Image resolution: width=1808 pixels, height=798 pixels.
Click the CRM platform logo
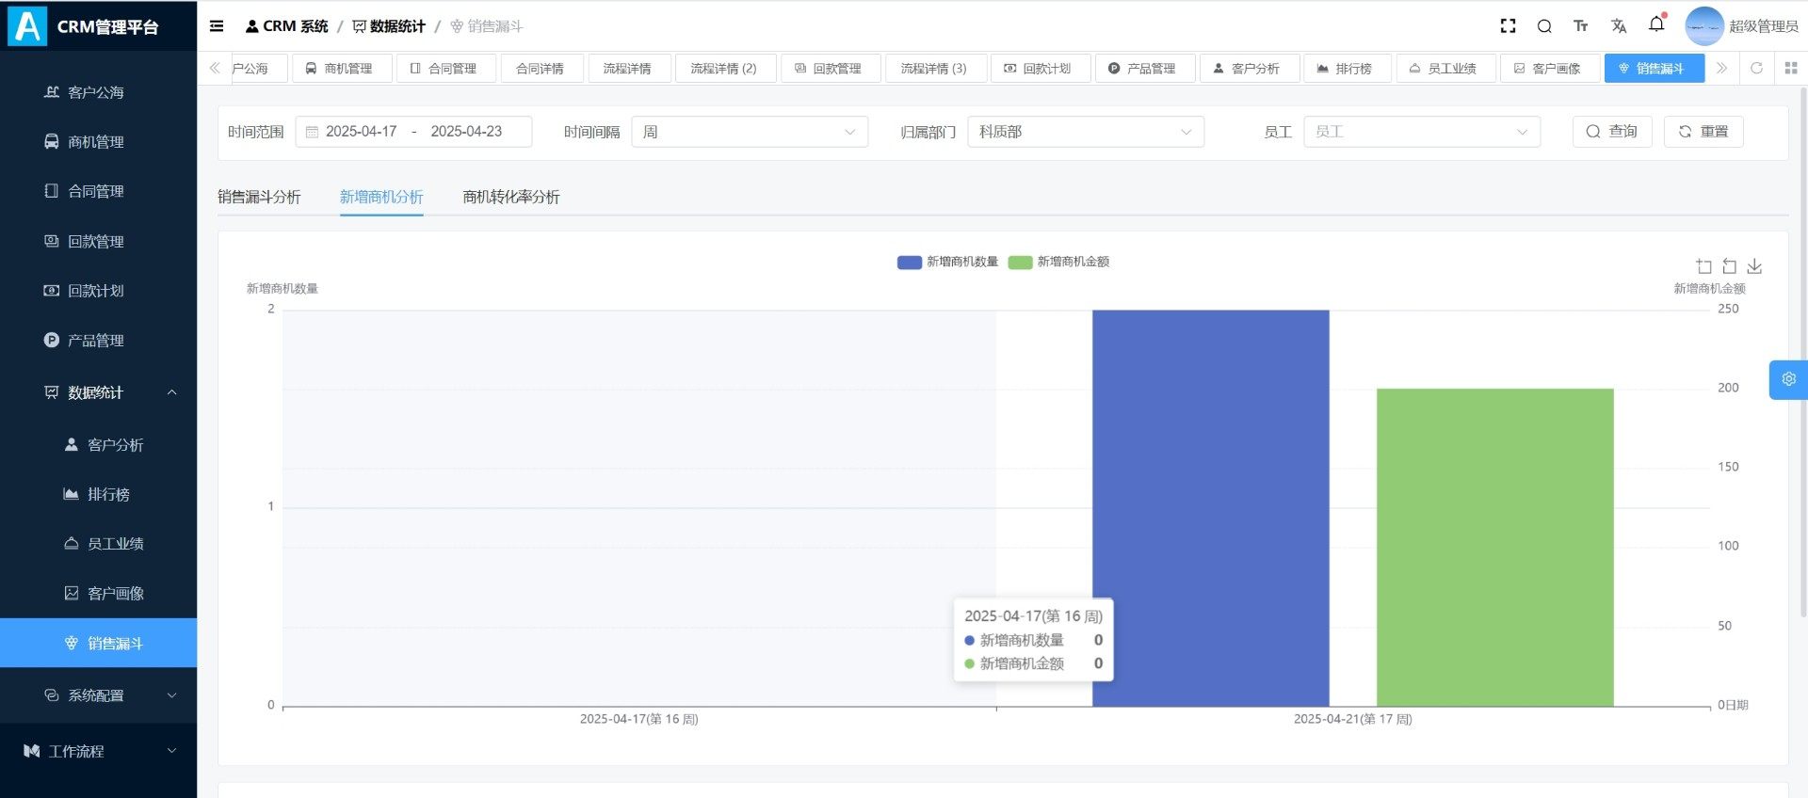(x=27, y=26)
